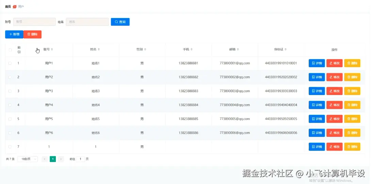The width and height of the screenshot is (371, 184).
Task: Click ID cell 440300199303030003
Action: (x=281, y=91)
